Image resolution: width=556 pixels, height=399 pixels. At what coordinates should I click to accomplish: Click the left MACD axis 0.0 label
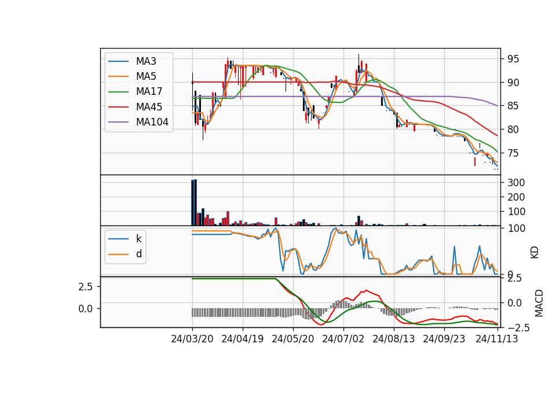click(86, 309)
